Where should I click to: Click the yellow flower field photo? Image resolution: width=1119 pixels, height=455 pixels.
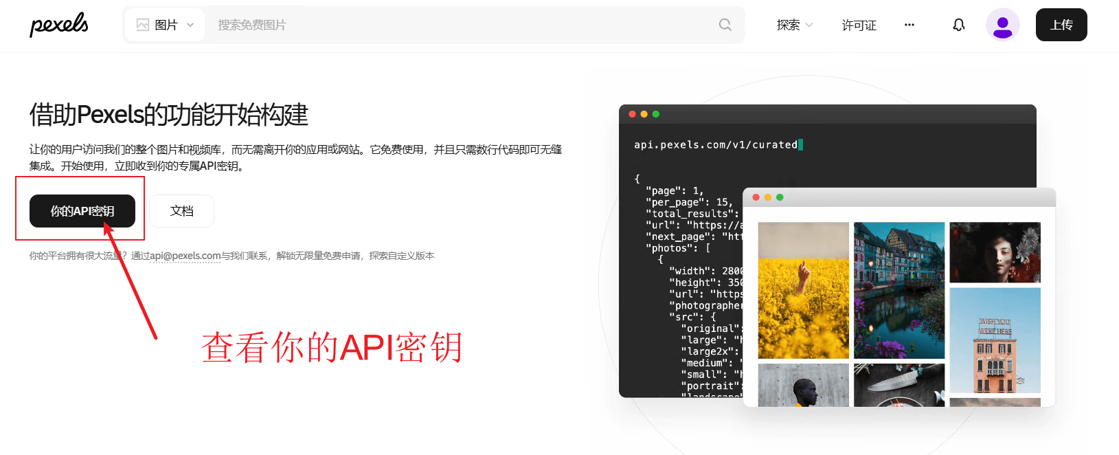pyautogui.click(x=804, y=290)
